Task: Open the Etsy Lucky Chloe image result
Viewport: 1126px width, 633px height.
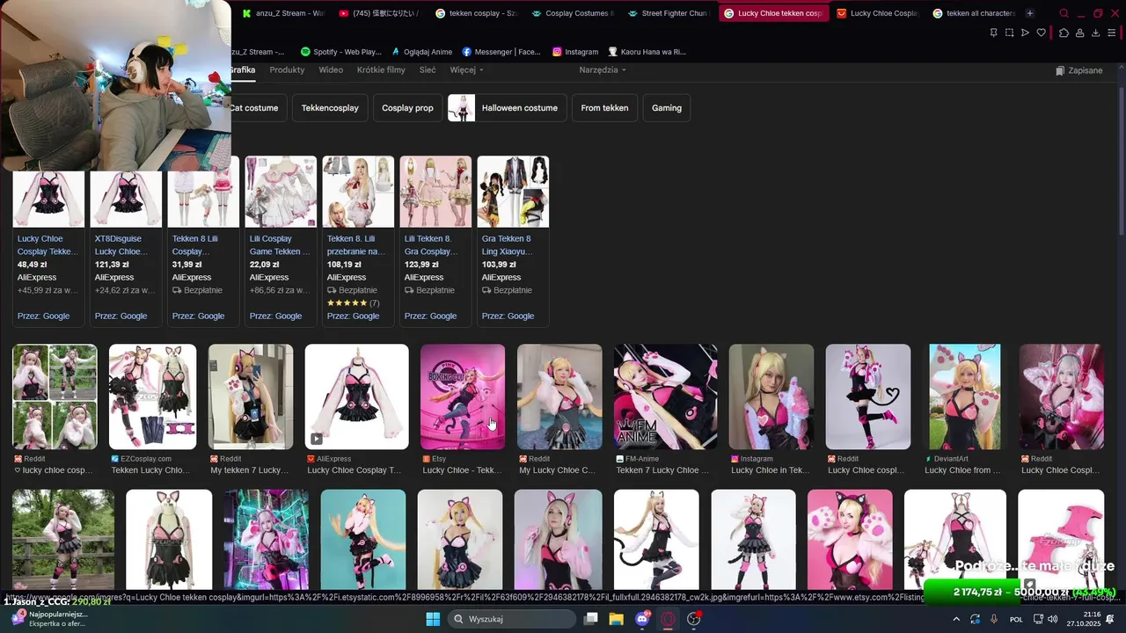Action: click(x=463, y=410)
